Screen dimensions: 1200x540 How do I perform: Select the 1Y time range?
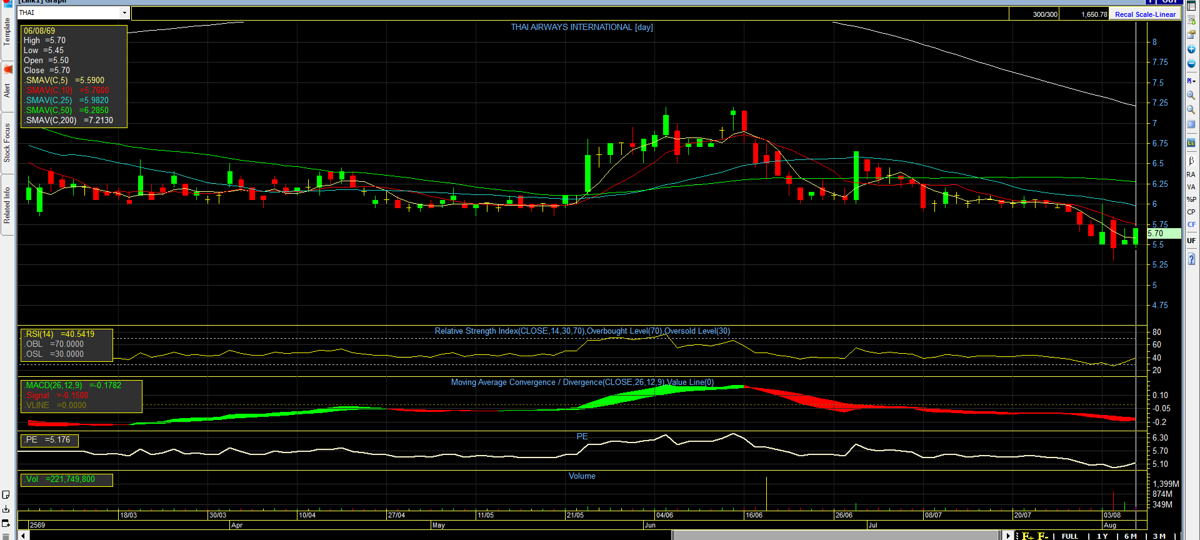coord(1102,536)
